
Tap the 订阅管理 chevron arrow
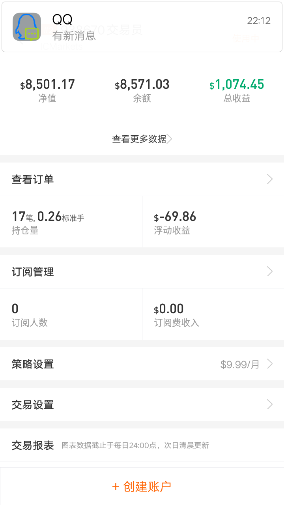pyautogui.click(x=270, y=272)
